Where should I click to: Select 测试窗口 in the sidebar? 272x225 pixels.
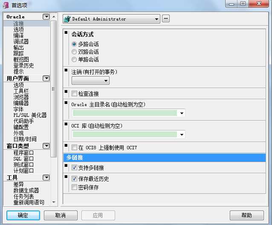pos(23,165)
